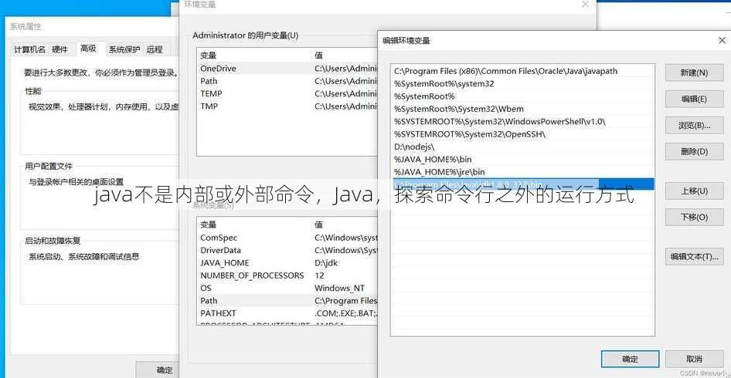Select TMP in user variables
The height and width of the screenshot is (378, 731).
click(287, 106)
